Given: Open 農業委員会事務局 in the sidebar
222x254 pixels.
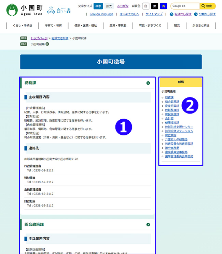Looking at the screenshot, I should point(176,152).
